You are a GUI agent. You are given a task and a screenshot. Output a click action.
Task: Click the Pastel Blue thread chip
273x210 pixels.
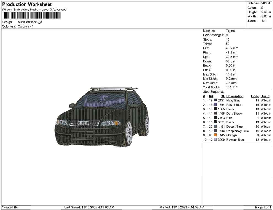[x=215, y=105]
